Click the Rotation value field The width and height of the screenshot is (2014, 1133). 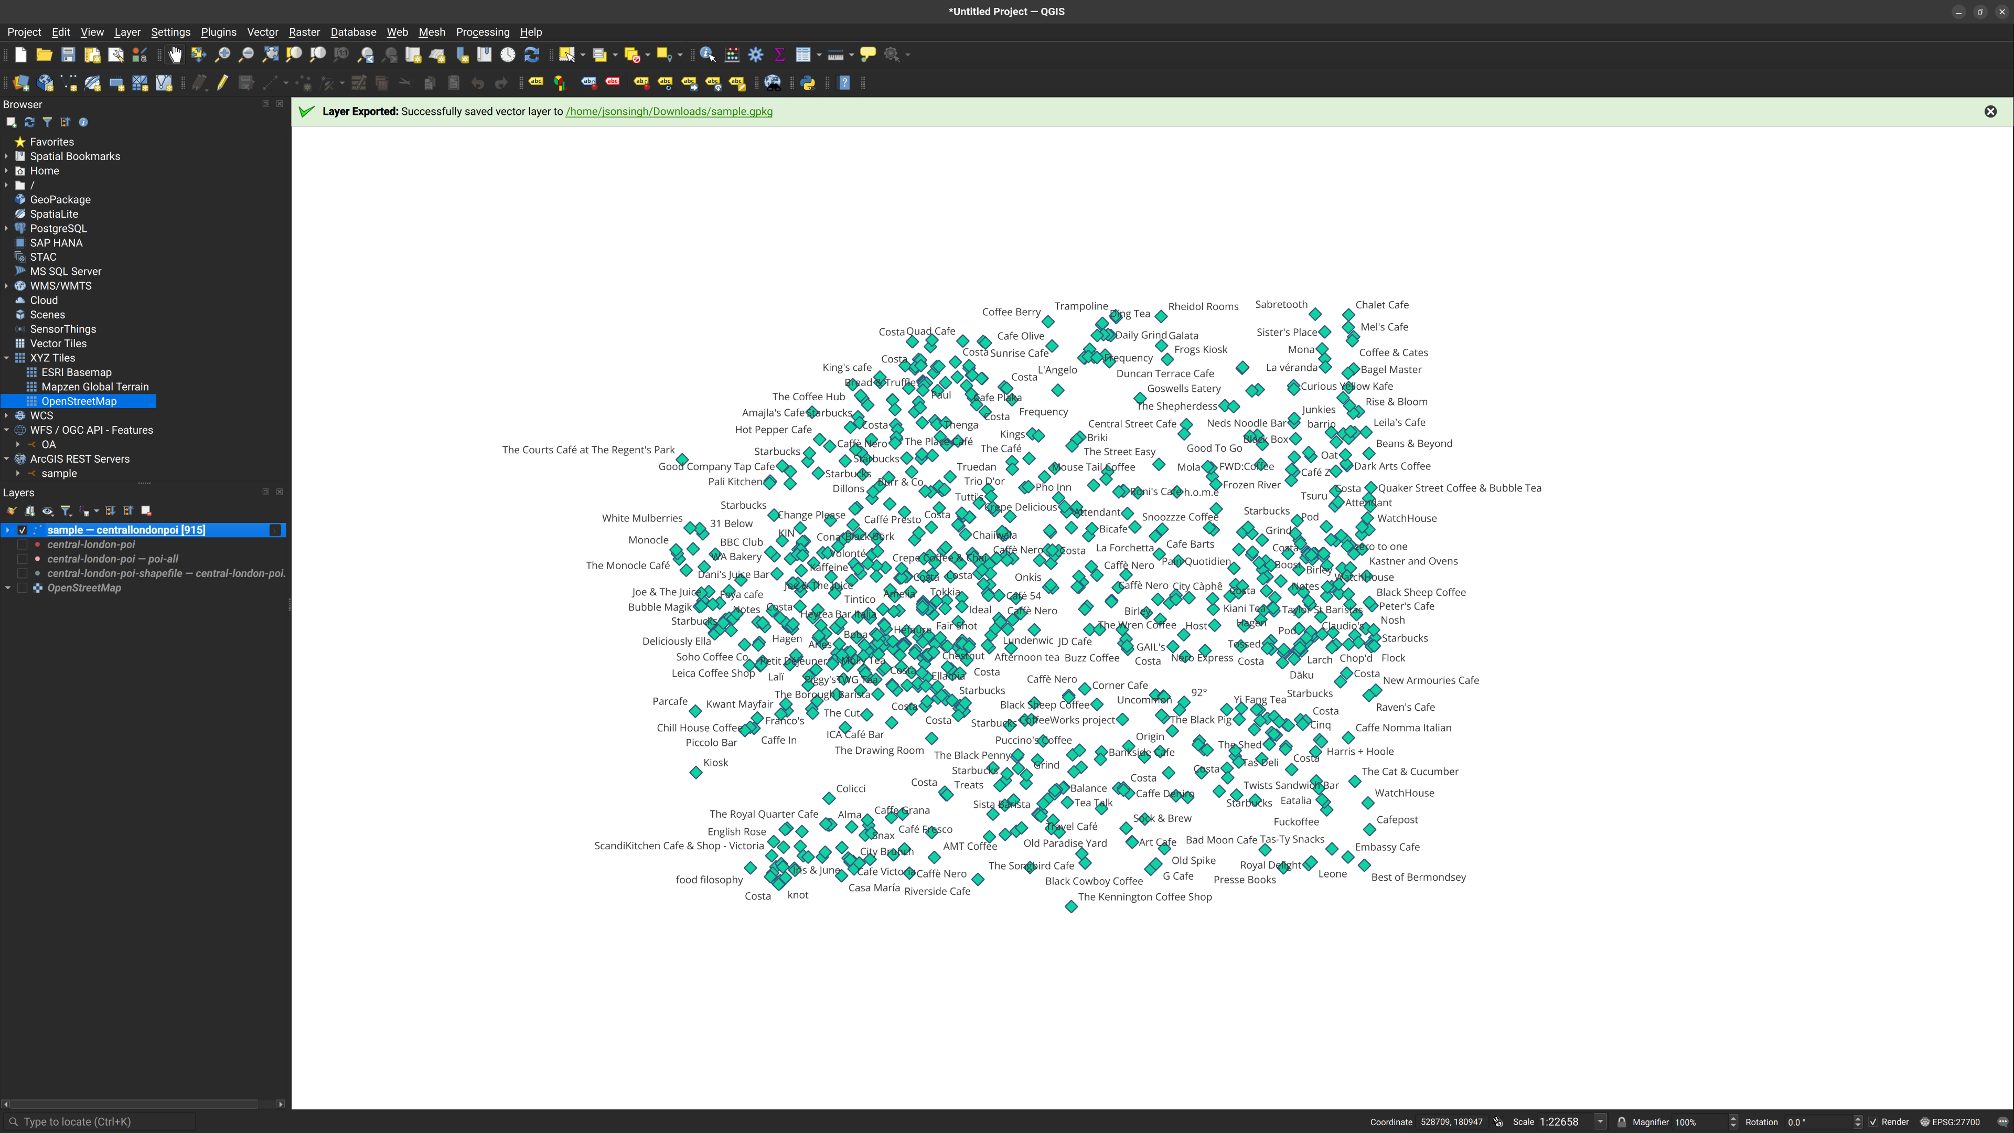pyautogui.click(x=1818, y=1122)
